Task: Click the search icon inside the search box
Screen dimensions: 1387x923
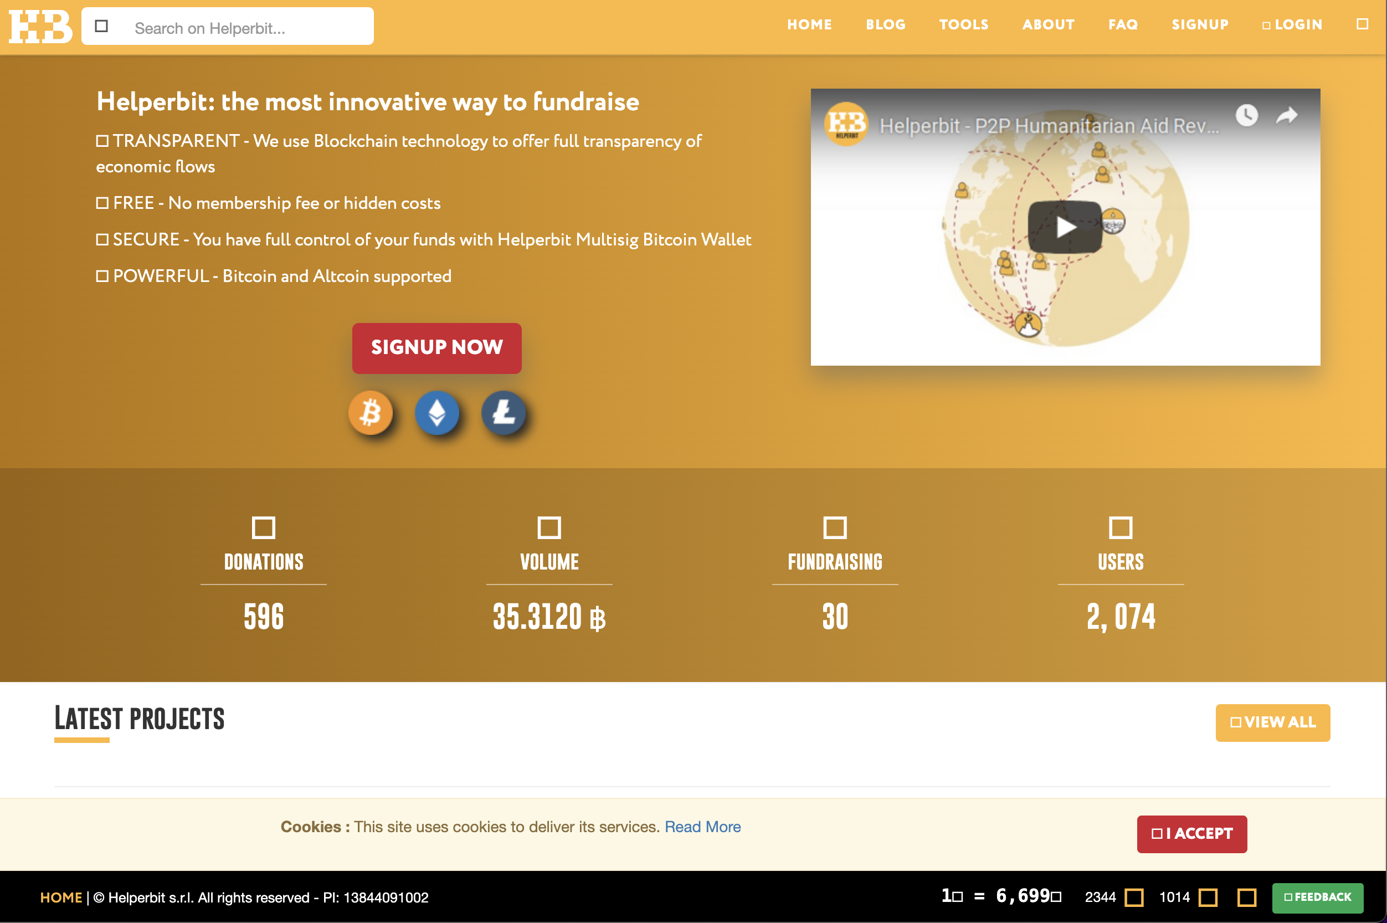Action: (x=101, y=26)
